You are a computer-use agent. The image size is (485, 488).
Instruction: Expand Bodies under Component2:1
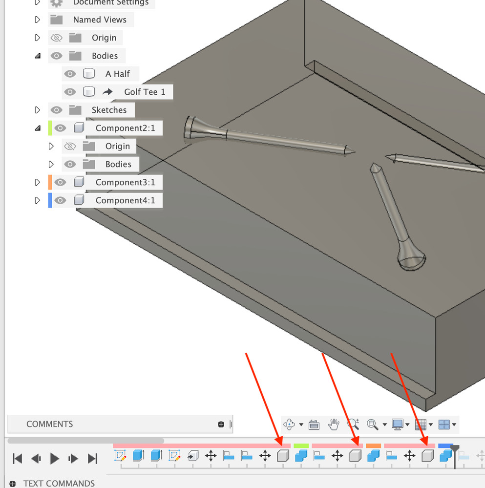point(51,164)
